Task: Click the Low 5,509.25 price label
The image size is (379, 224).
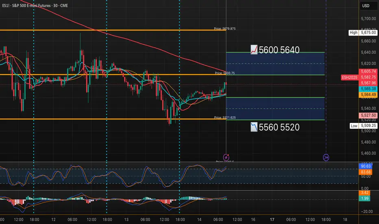Action: (364, 126)
